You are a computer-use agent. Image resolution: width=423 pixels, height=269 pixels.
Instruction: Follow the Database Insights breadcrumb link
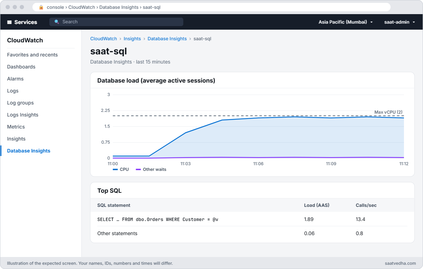[167, 39]
